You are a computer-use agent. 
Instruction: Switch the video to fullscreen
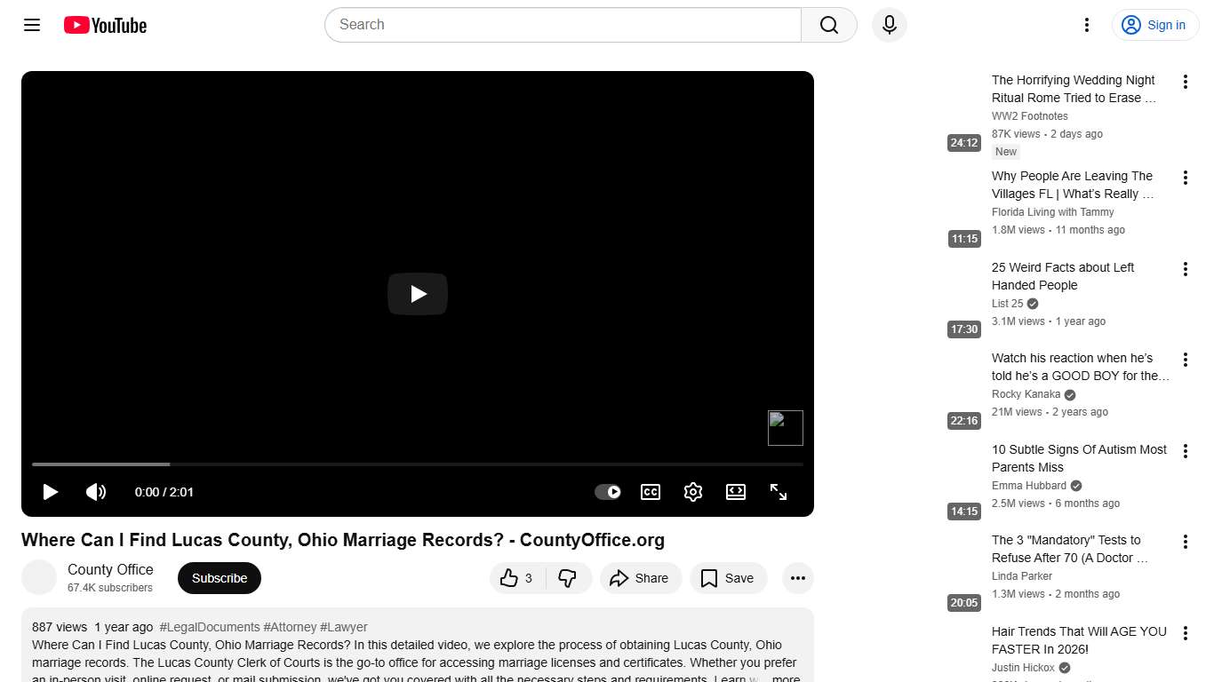[x=779, y=491]
